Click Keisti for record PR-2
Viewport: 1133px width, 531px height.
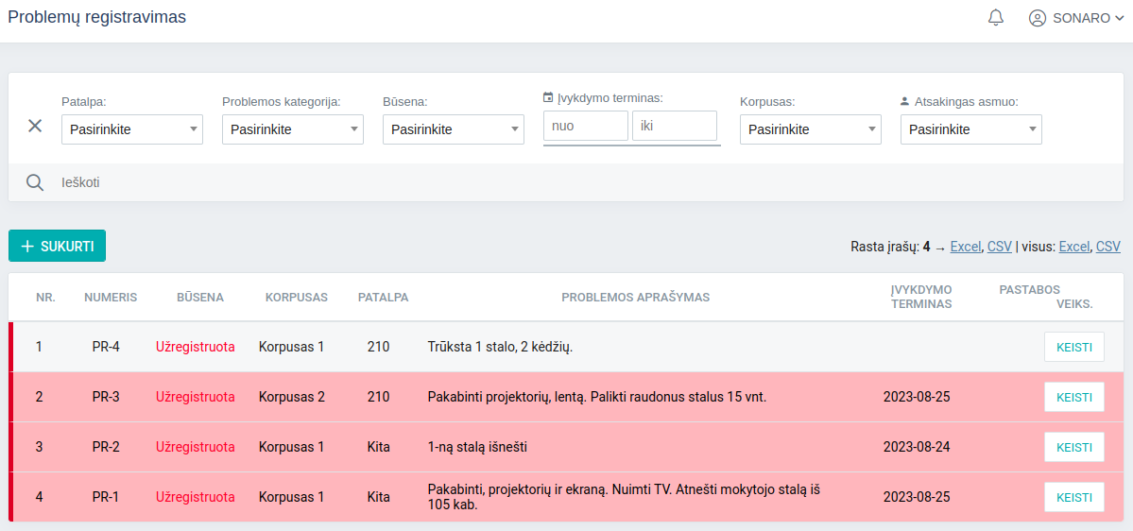pyautogui.click(x=1073, y=447)
